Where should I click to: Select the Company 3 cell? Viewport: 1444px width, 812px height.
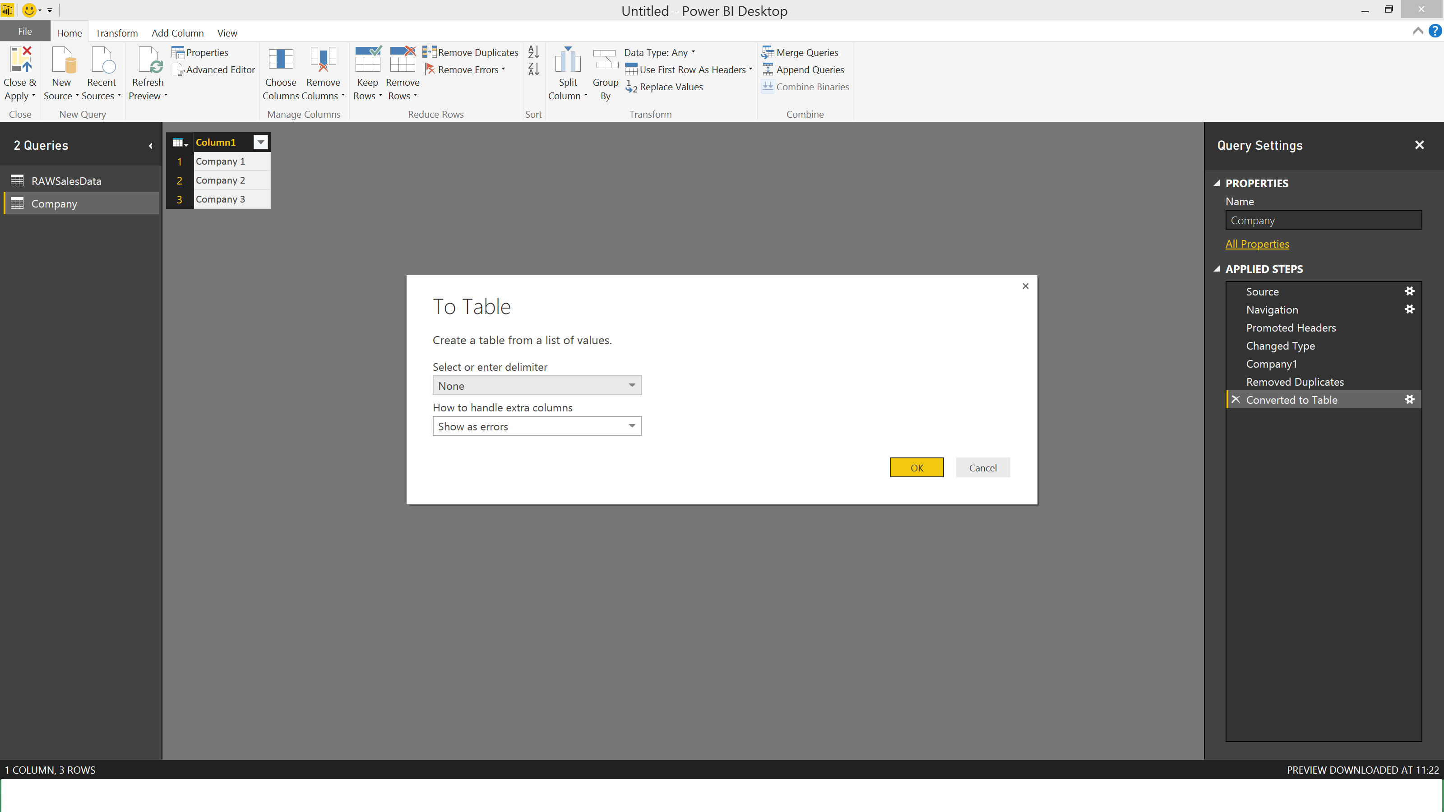(231, 199)
